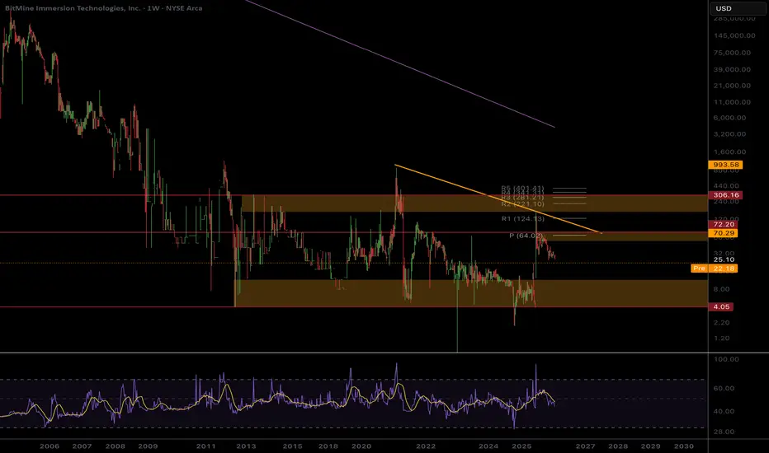Click the 4.05 red support level label
Image resolution: width=769 pixels, height=453 pixels.
point(721,306)
